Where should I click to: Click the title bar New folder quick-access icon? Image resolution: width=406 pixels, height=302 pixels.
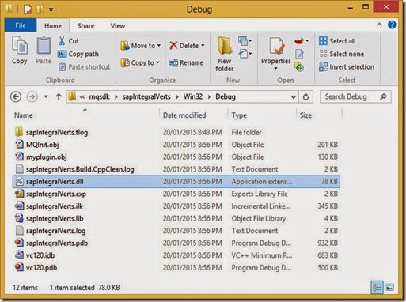click(40, 9)
